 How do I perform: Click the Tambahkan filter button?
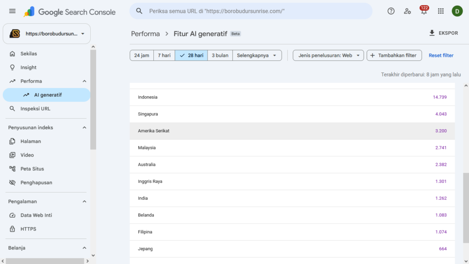point(394,55)
